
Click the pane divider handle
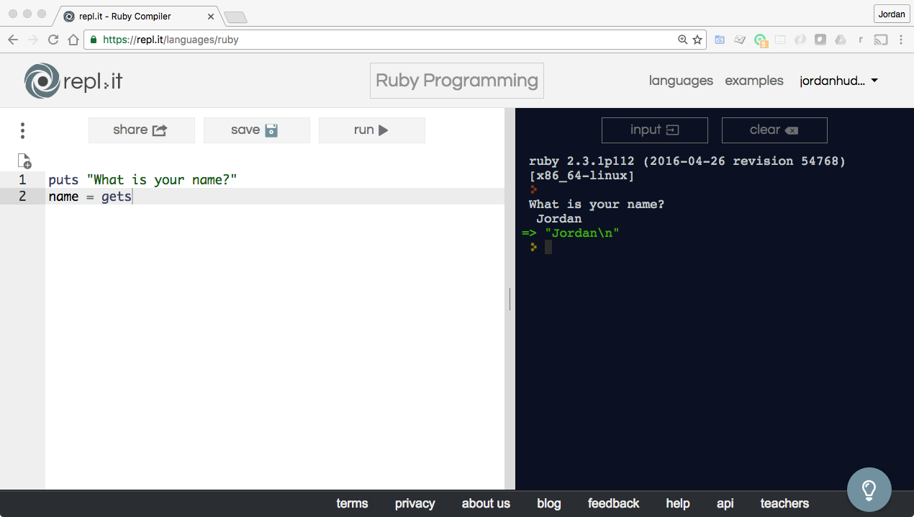coord(510,299)
